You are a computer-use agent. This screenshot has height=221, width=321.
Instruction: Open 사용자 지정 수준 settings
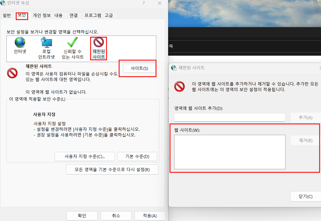84,156
